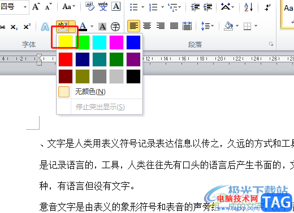Pick the 25% gray highlight color

116,76
